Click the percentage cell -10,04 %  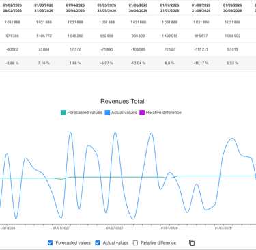[x=138, y=63]
